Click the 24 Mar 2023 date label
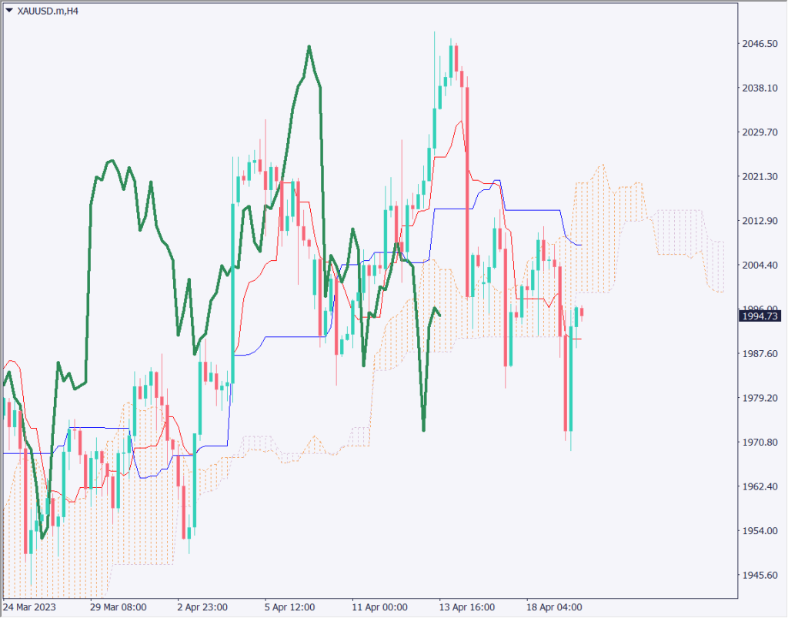The width and height of the screenshot is (788, 618). [29, 607]
